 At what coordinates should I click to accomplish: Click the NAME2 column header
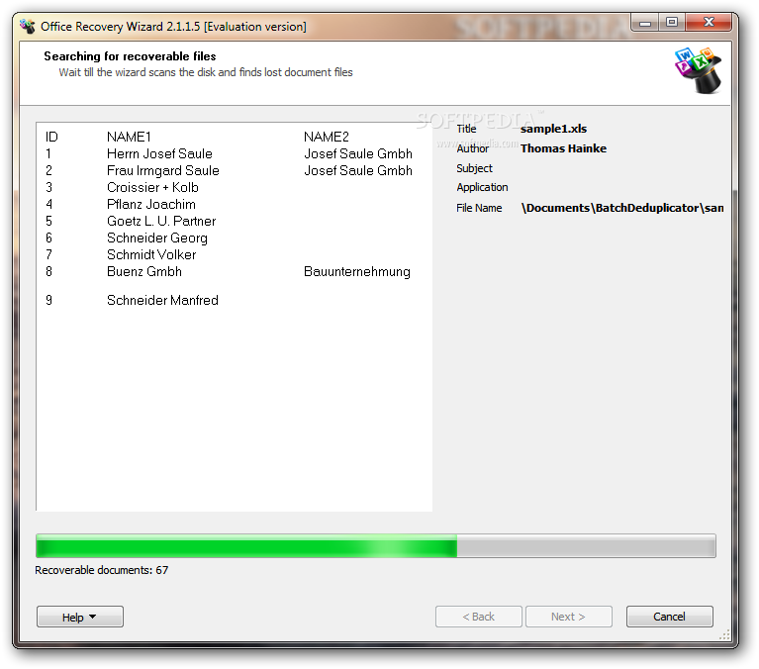(x=327, y=137)
